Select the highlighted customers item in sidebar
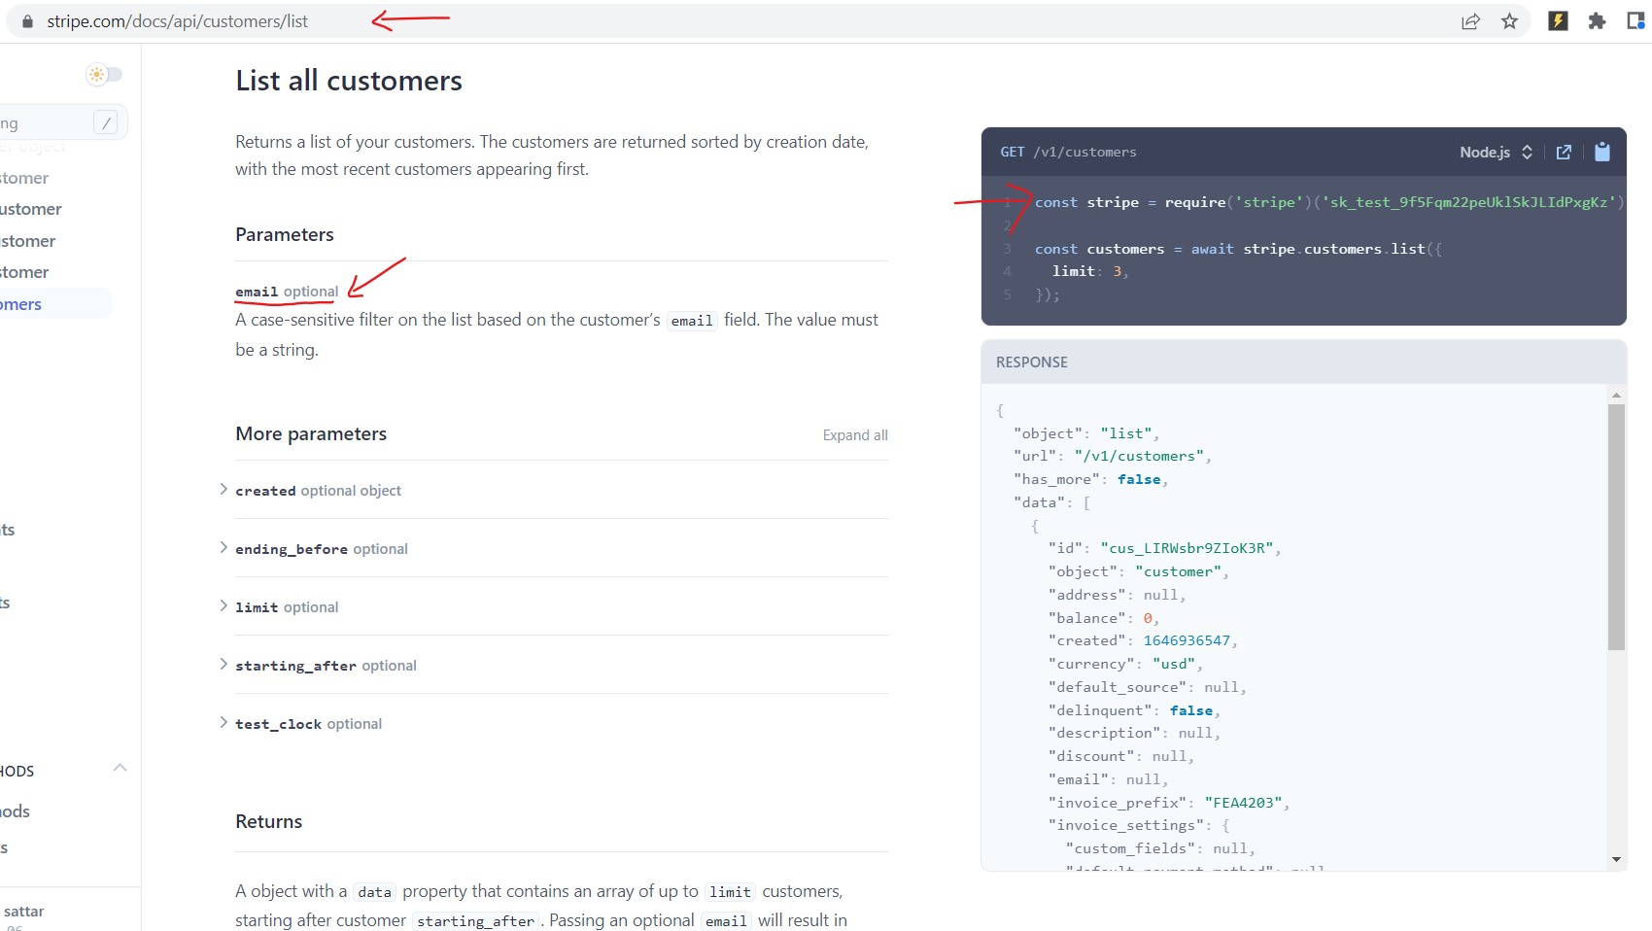 tap(54, 304)
